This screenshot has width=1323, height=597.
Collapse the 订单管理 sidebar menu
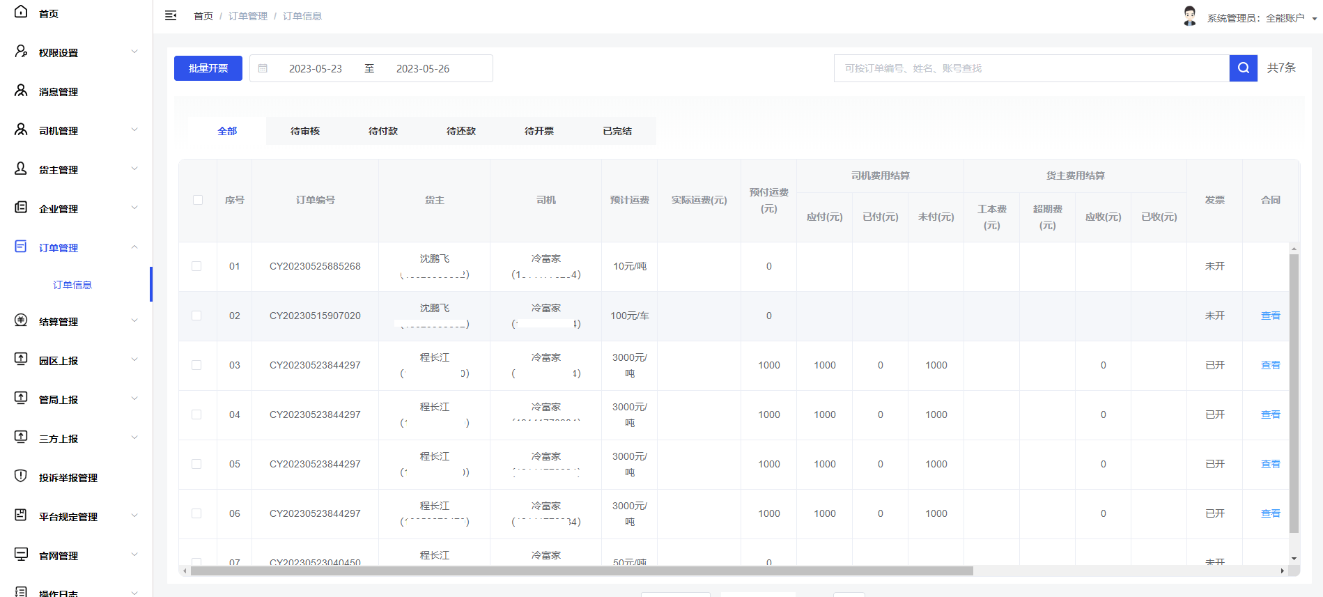coord(134,247)
